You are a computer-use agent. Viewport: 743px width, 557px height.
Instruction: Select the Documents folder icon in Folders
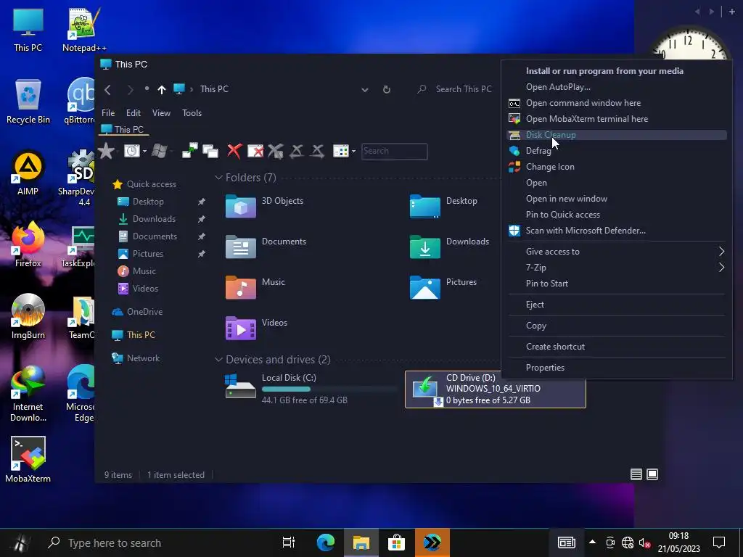click(241, 247)
